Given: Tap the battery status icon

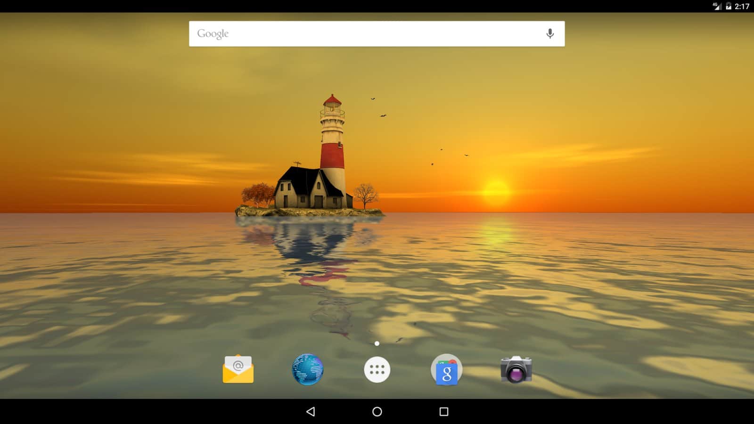Looking at the screenshot, I should coord(729,6).
